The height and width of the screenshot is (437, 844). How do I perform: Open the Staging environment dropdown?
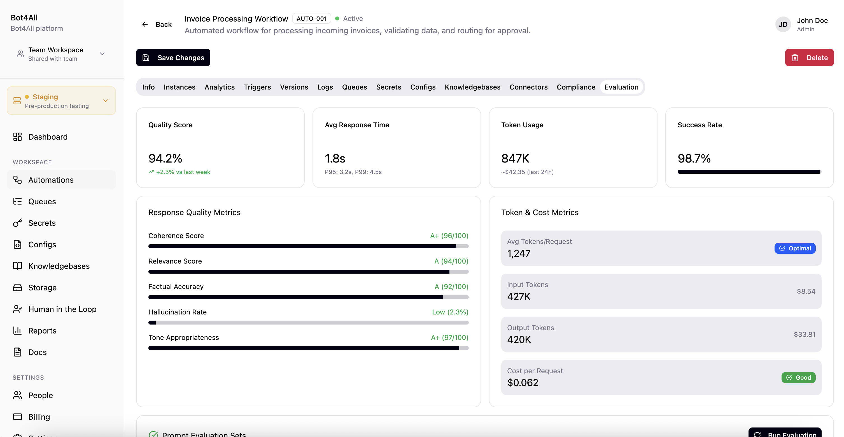click(61, 101)
